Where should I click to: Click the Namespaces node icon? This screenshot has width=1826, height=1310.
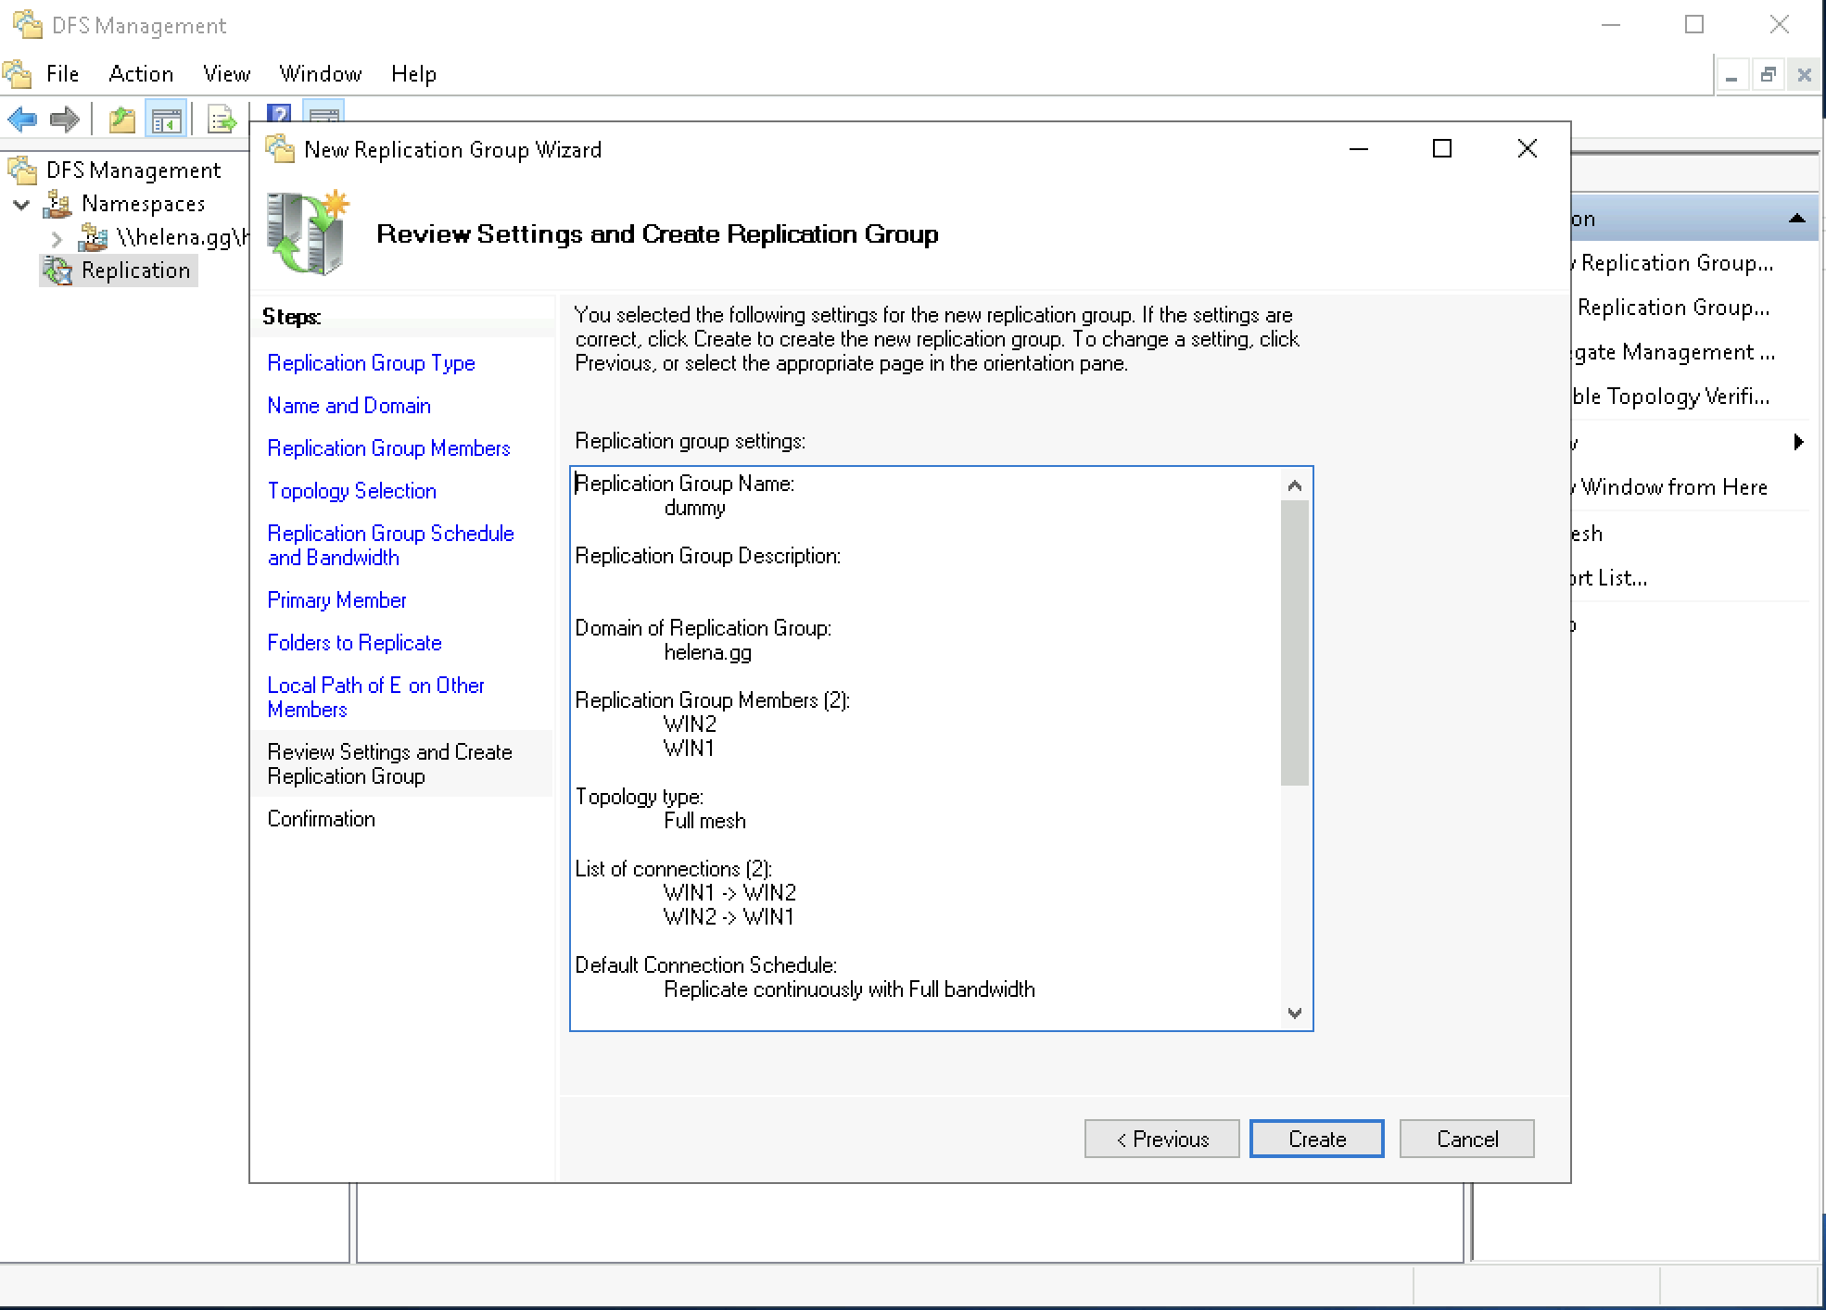pyautogui.click(x=58, y=204)
